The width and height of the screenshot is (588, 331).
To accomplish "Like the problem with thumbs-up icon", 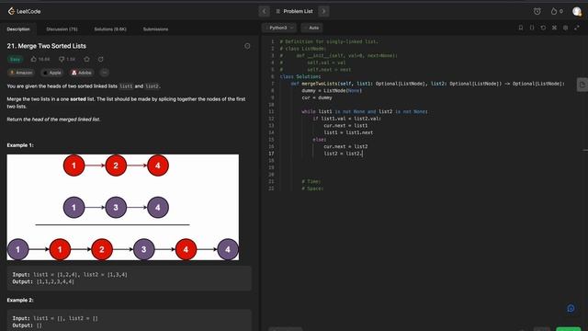I will pos(34,59).
